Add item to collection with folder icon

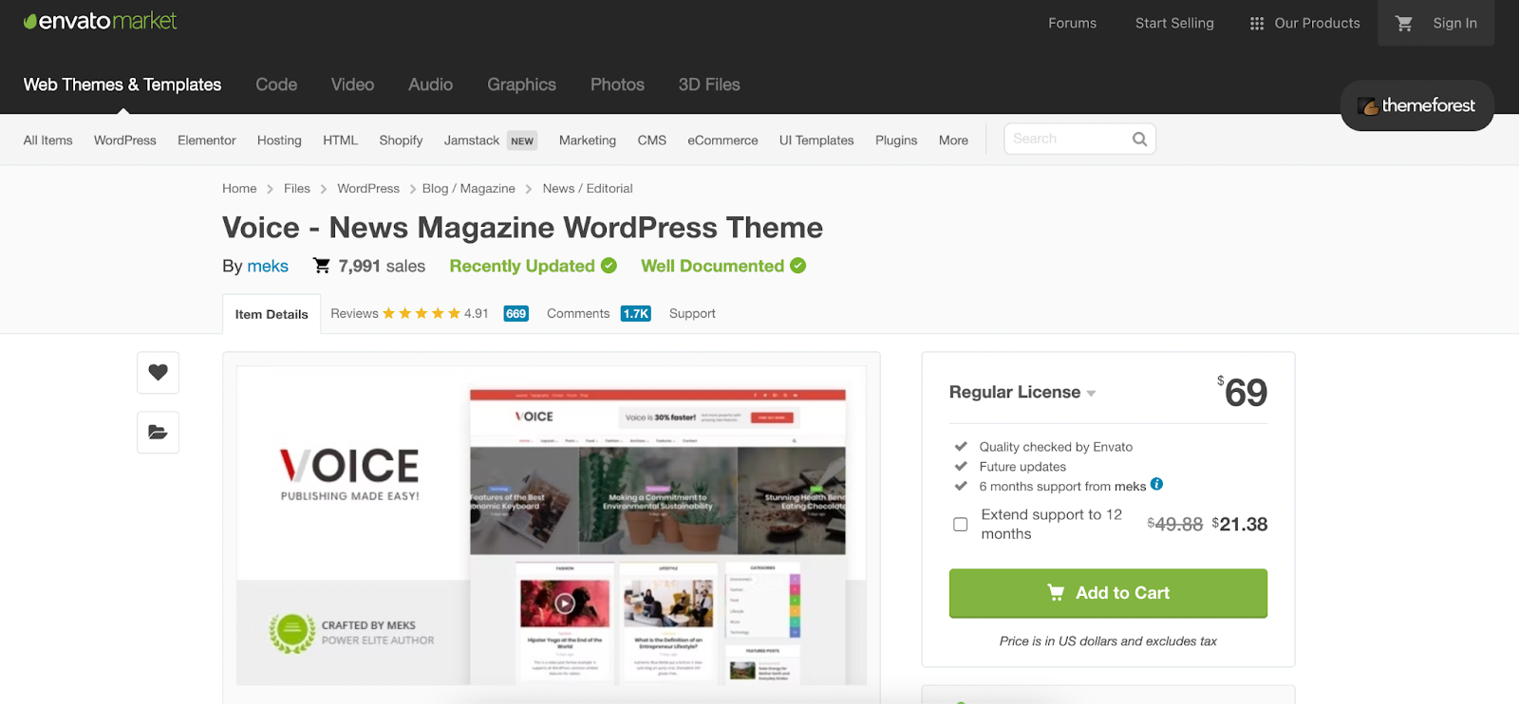point(158,433)
